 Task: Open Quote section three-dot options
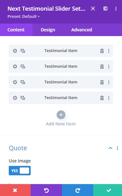[x=117, y=148]
